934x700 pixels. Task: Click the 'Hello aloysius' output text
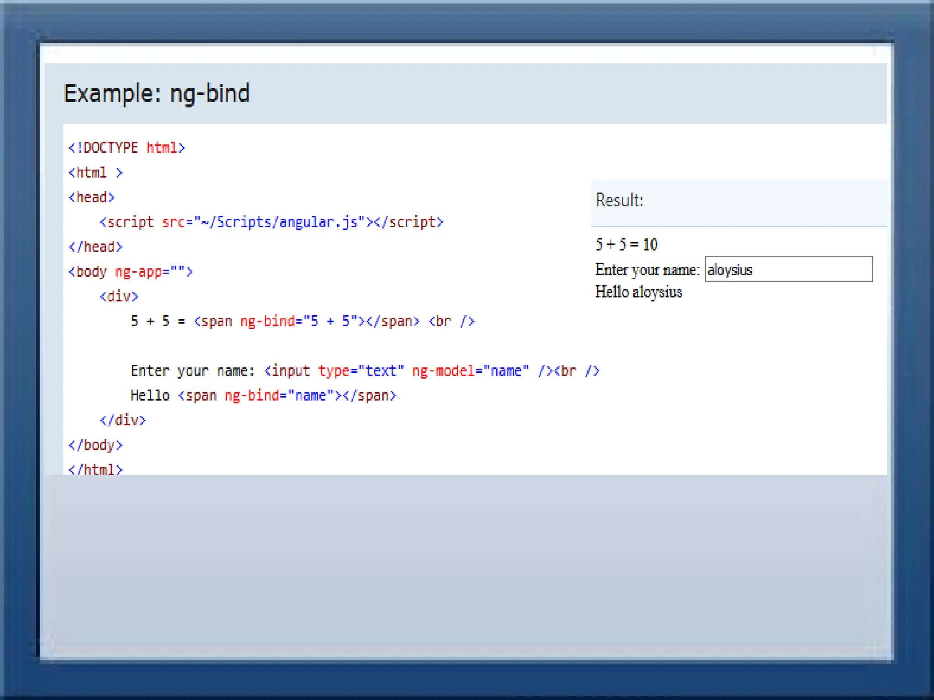(x=638, y=292)
